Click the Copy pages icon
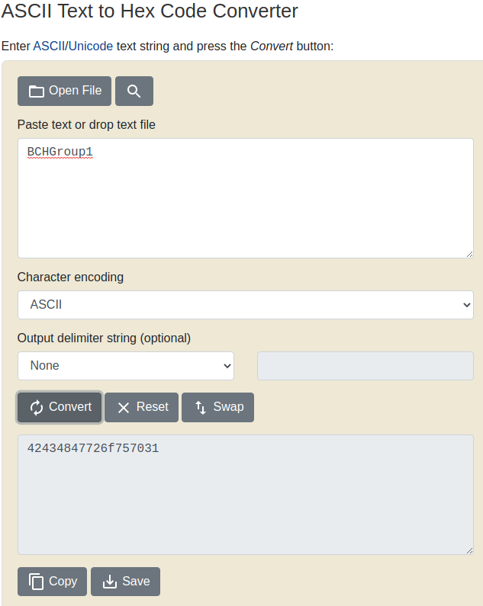The image size is (483, 606). [x=36, y=582]
